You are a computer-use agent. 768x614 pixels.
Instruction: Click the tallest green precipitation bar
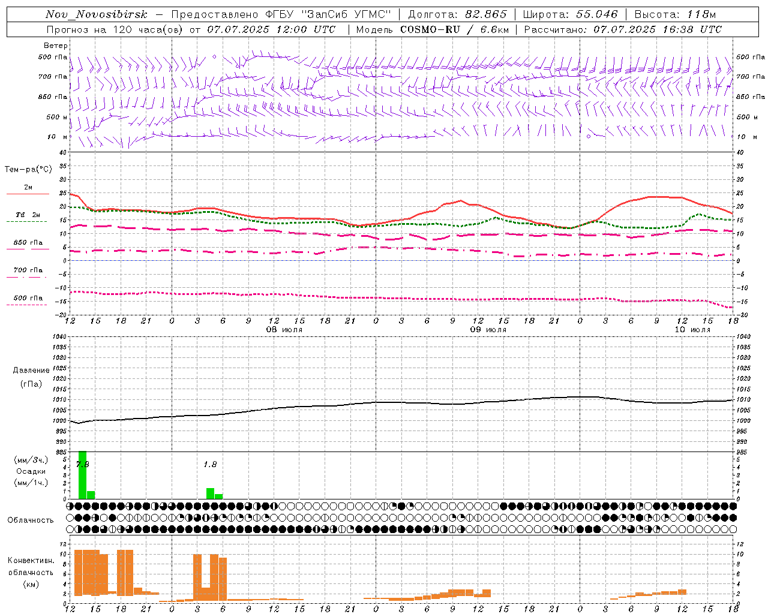(x=83, y=475)
